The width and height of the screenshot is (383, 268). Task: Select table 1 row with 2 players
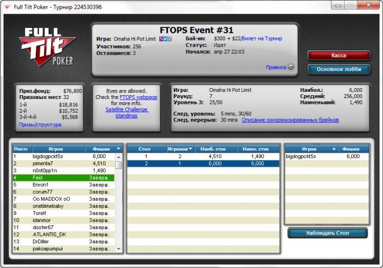click(203, 156)
